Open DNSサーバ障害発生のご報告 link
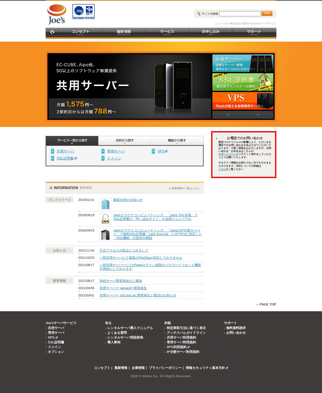The height and width of the screenshot is (393, 322). coord(121,281)
